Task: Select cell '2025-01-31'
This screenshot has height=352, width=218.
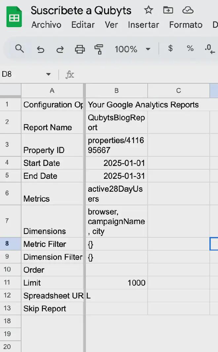Action: click(117, 176)
